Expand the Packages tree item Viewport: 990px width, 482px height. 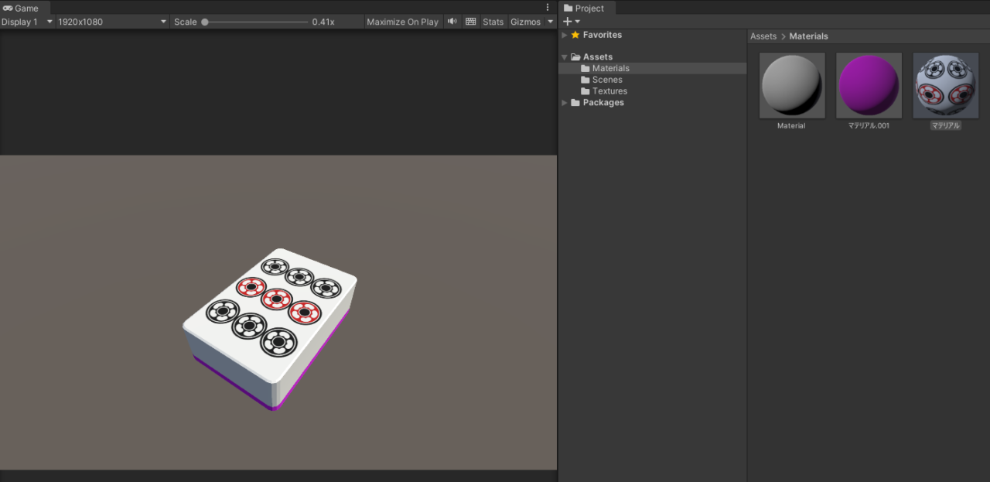[x=564, y=102]
